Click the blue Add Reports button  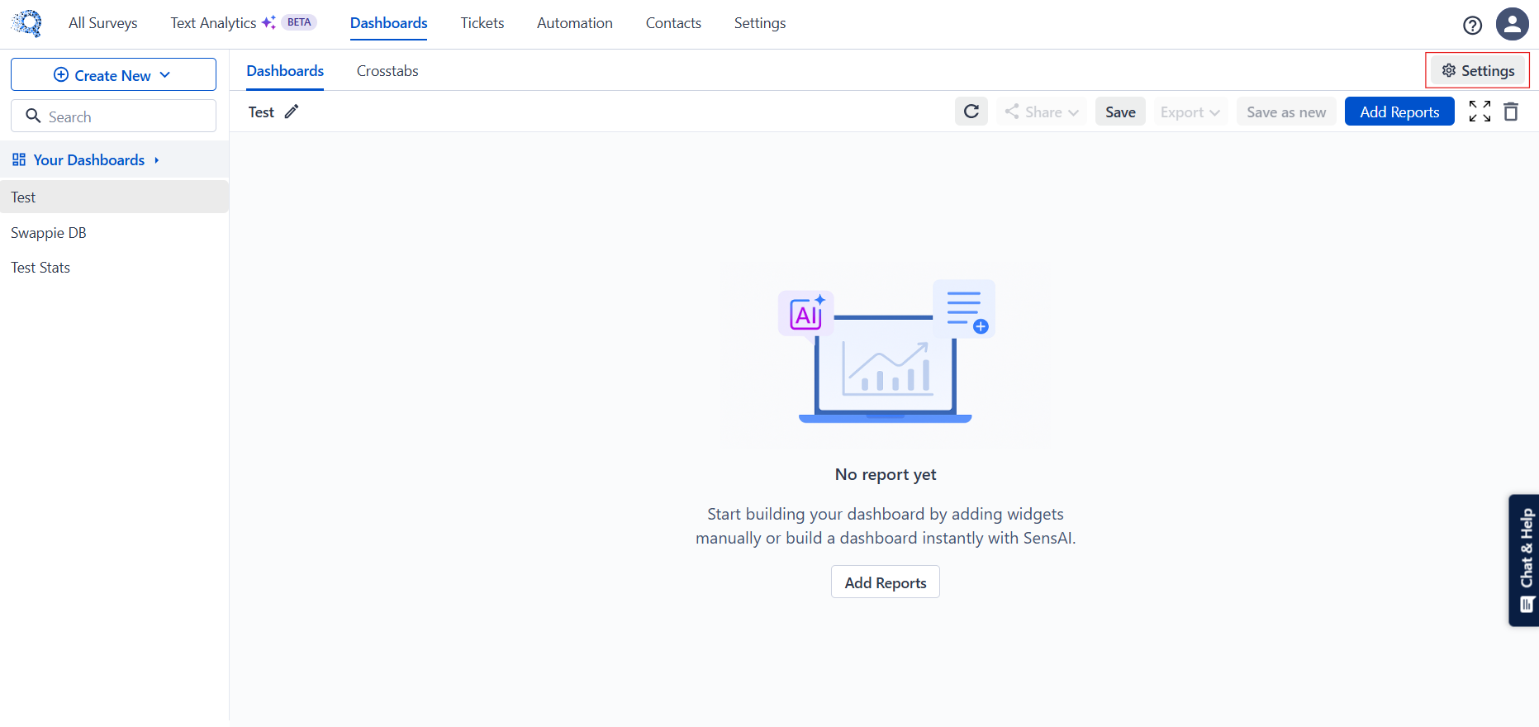point(1399,112)
